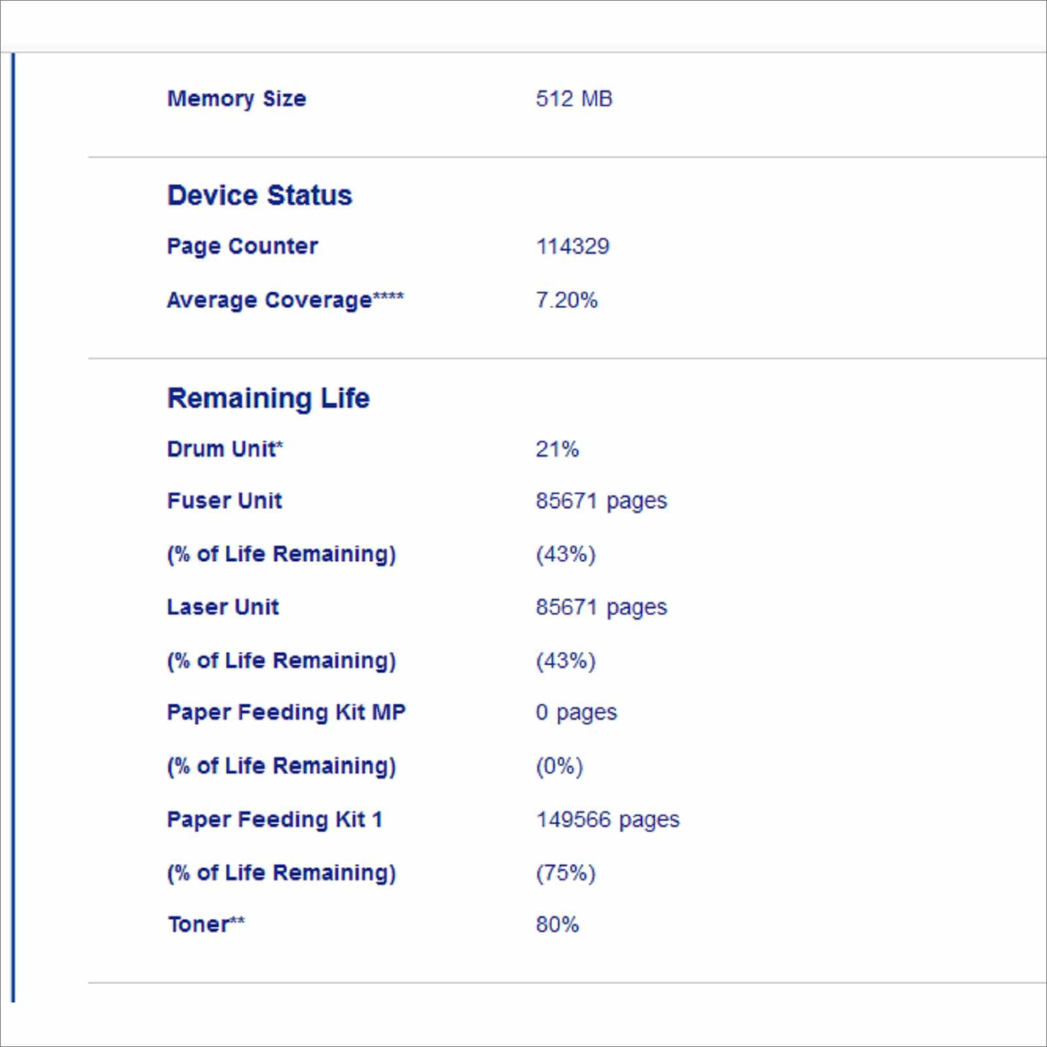Screen dimensions: 1047x1047
Task: Click the Paper Feeding Kit MP label
Action: pyautogui.click(x=287, y=713)
